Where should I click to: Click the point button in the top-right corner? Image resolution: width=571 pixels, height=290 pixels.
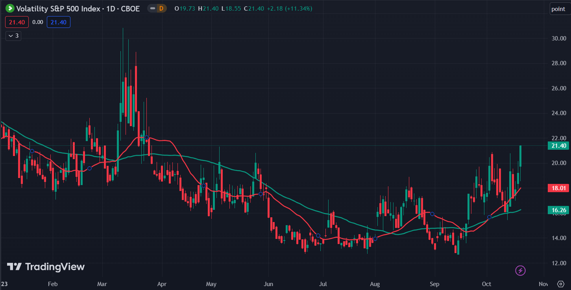pos(558,9)
